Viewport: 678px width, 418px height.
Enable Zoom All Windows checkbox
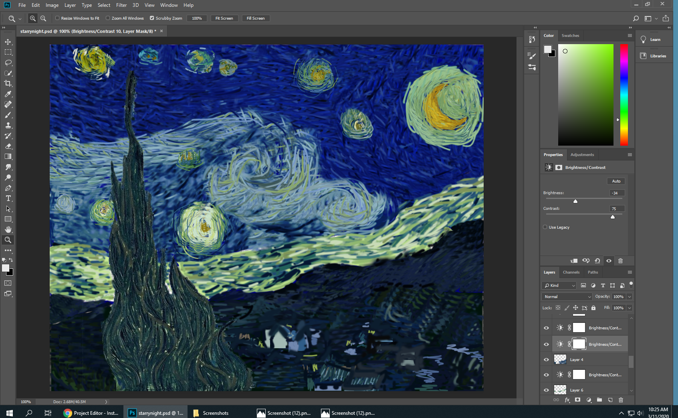coord(108,18)
